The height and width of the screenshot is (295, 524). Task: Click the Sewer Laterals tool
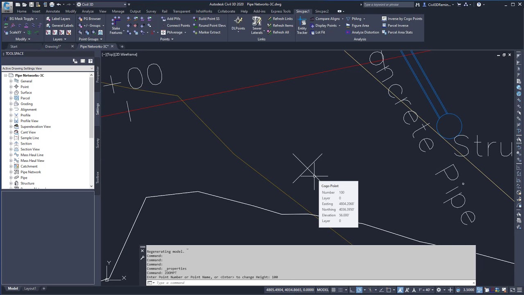(x=257, y=26)
